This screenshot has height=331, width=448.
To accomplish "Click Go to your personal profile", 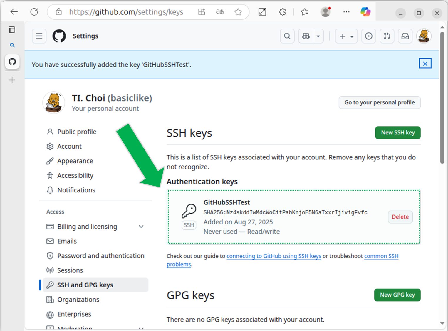I will point(380,102).
